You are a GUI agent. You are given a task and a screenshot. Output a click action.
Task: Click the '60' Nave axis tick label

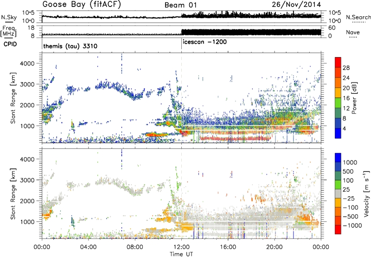tap(332, 28)
